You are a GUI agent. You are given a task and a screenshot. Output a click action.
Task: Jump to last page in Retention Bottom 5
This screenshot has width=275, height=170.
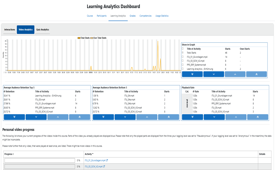103,117
